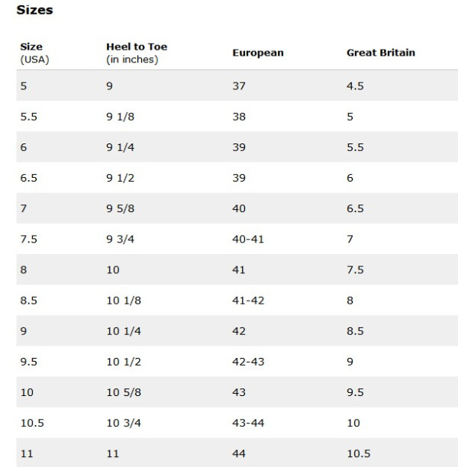Select the Great Britain 8.5 cell
Screen dimensions: 458x467
tap(355, 331)
